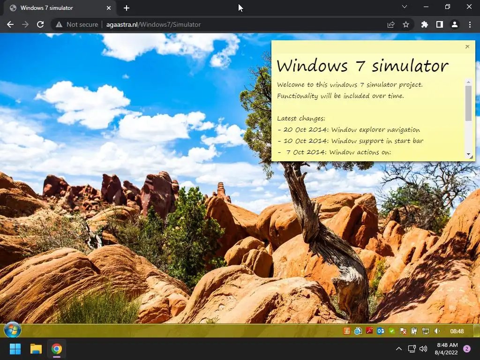The height and width of the screenshot is (360, 480).
Task: Click the sticky note scroll down arrow
Action: [468, 154]
